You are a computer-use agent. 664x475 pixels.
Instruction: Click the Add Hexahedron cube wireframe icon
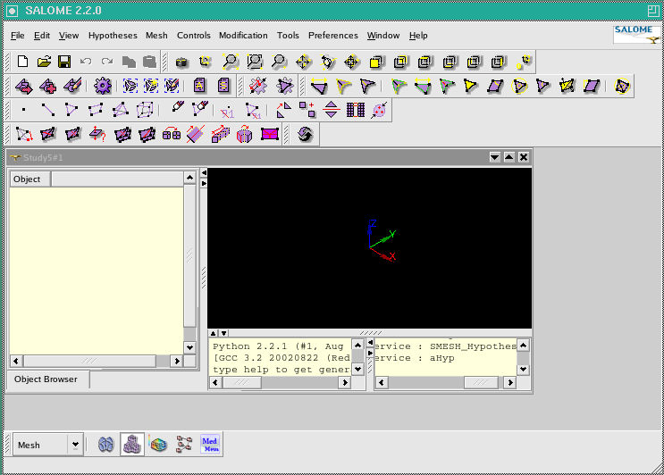click(x=145, y=110)
